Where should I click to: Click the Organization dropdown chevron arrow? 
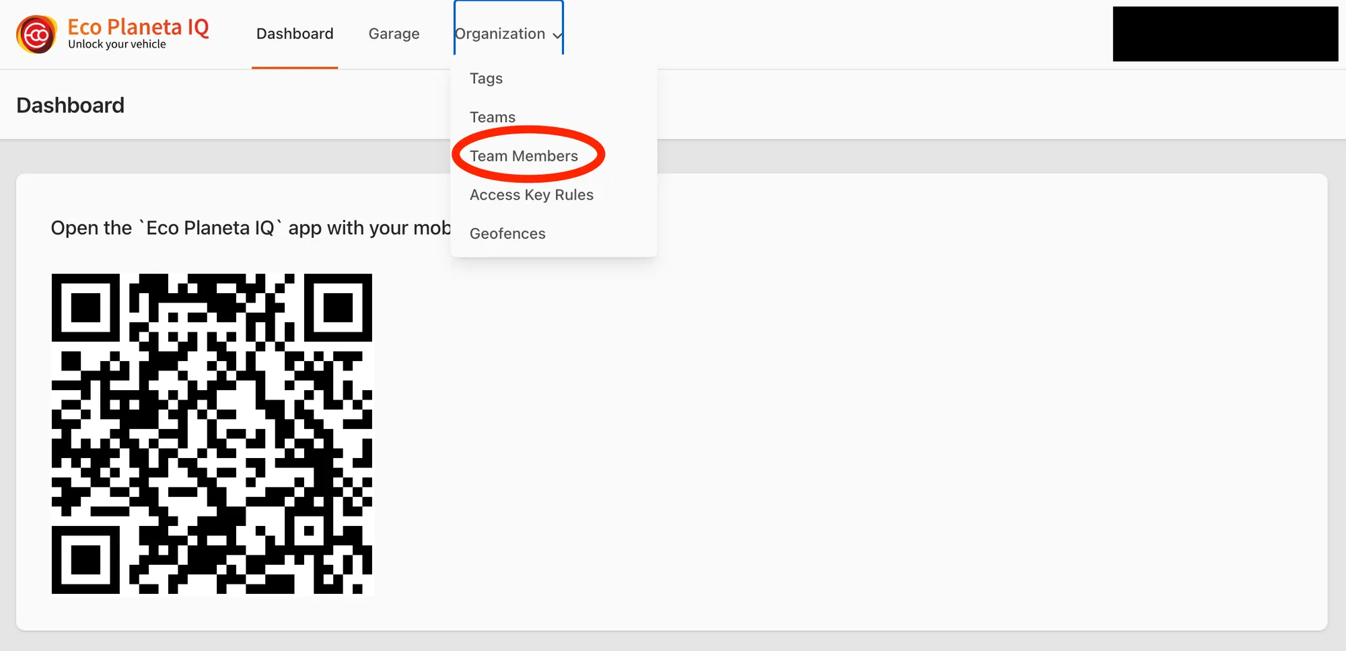[x=557, y=35]
